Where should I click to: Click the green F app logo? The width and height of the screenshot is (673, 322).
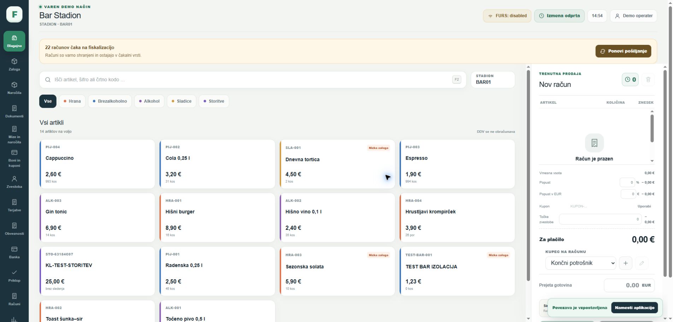coord(14,14)
